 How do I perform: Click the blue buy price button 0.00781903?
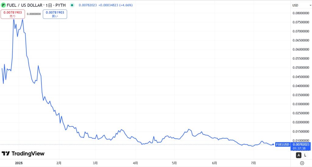point(55,14)
